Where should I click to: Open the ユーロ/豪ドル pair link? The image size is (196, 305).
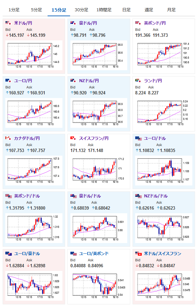point(27,253)
